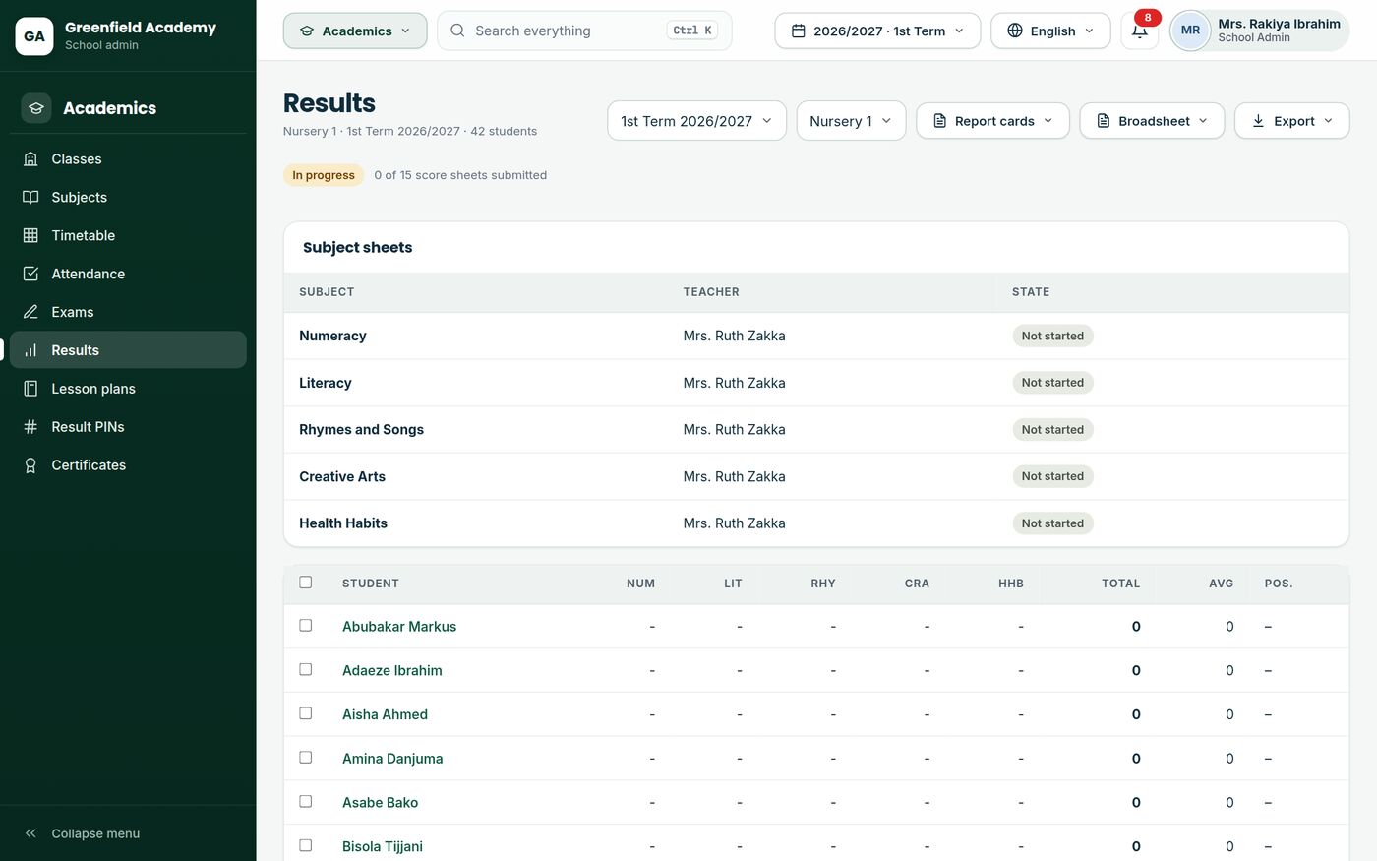
Task: Click the Attendance check-square icon
Action: [x=30, y=275]
